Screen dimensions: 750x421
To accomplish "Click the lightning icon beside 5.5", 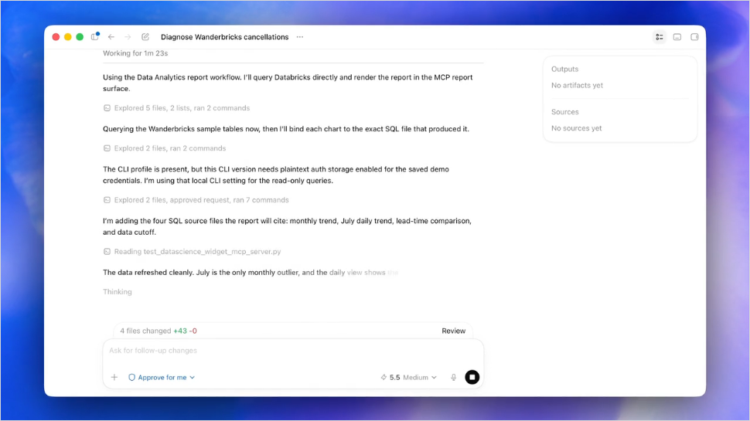I will pyautogui.click(x=384, y=377).
